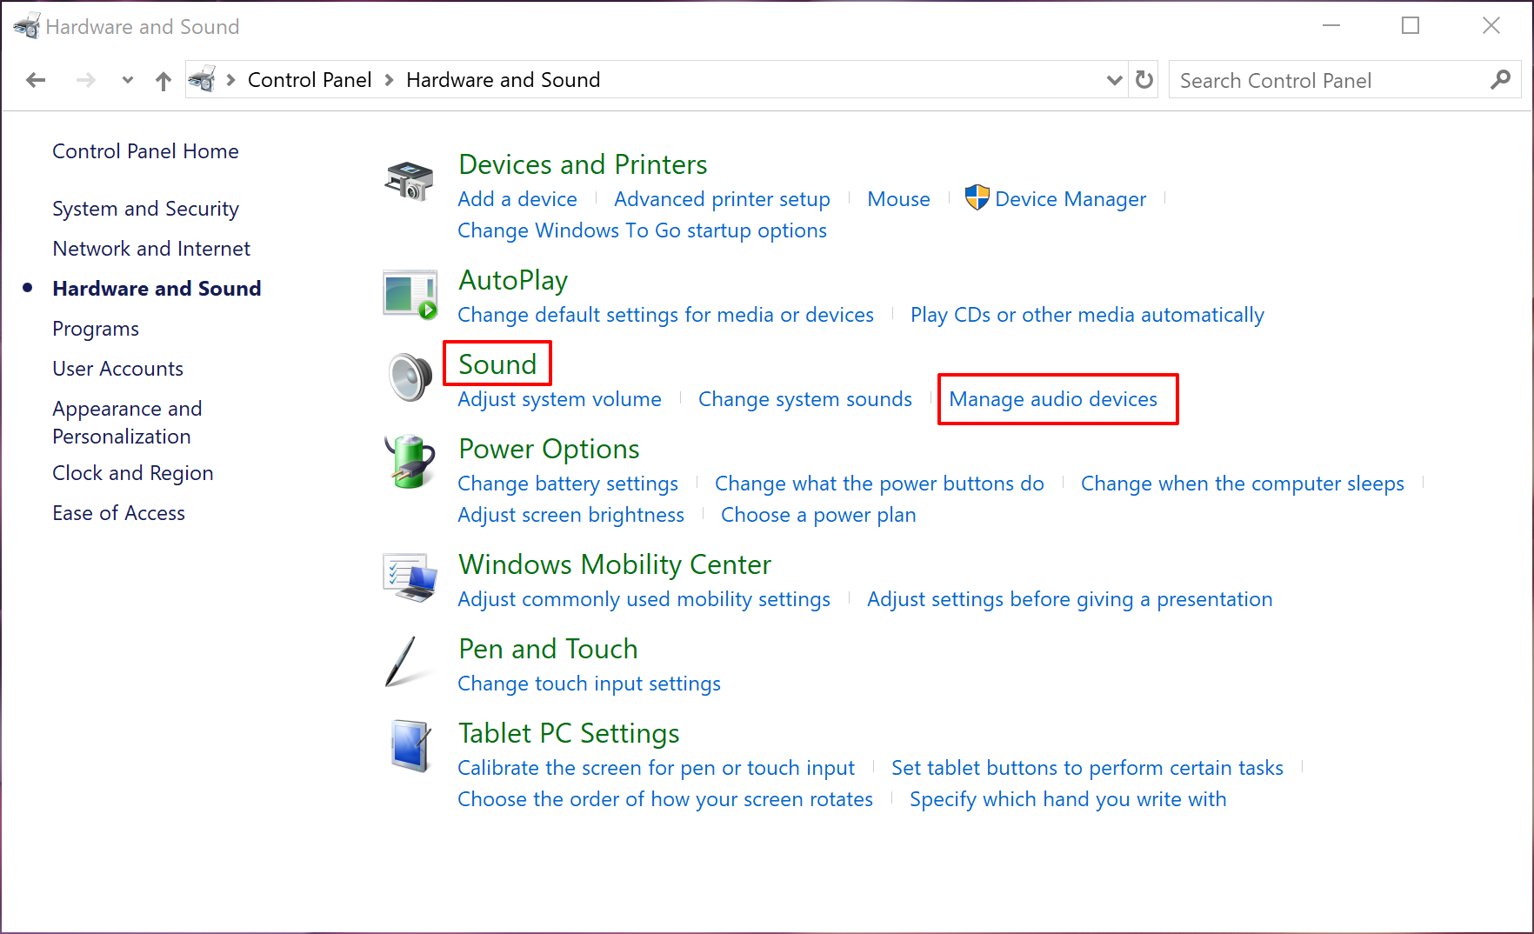The image size is (1534, 934).
Task: Click the Back arrow button
Action: (36, 80)
